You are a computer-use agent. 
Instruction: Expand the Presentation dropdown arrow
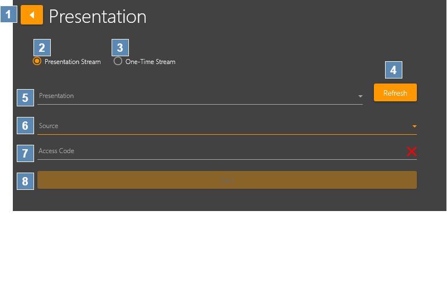tap(360, 96)
